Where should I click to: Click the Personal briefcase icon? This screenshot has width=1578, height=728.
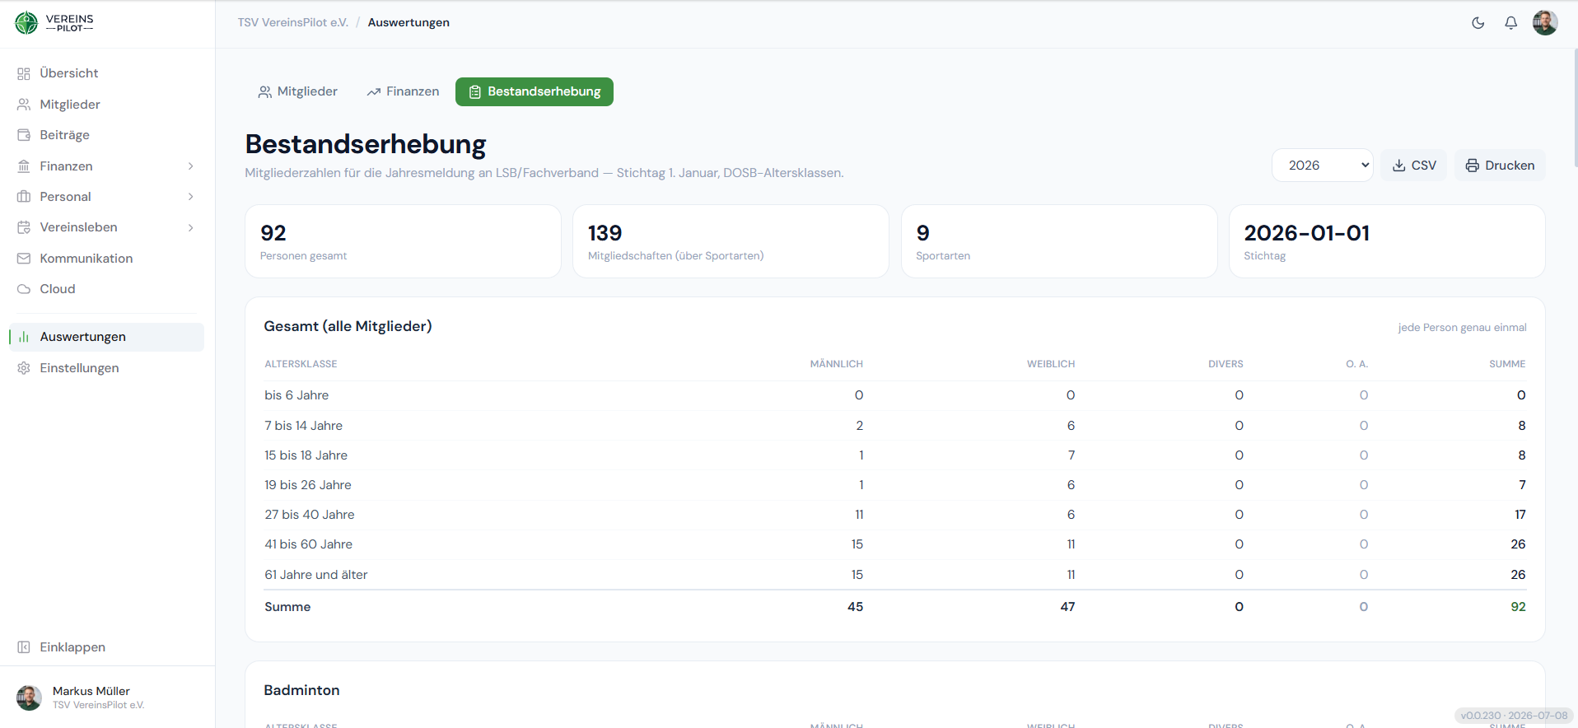(x=24, y=197)
